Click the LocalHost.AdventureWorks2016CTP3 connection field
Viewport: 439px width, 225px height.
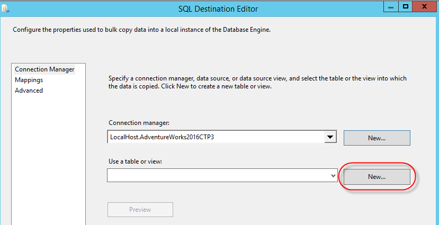[214, 137]
